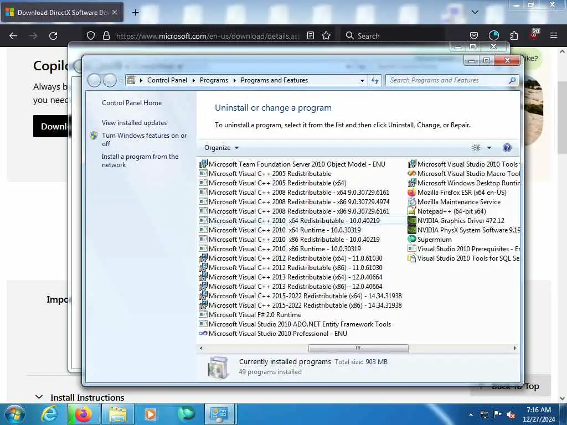
Task: Click the left arrow of horizontal scrollbar
Action: click(x=201, y=348)
